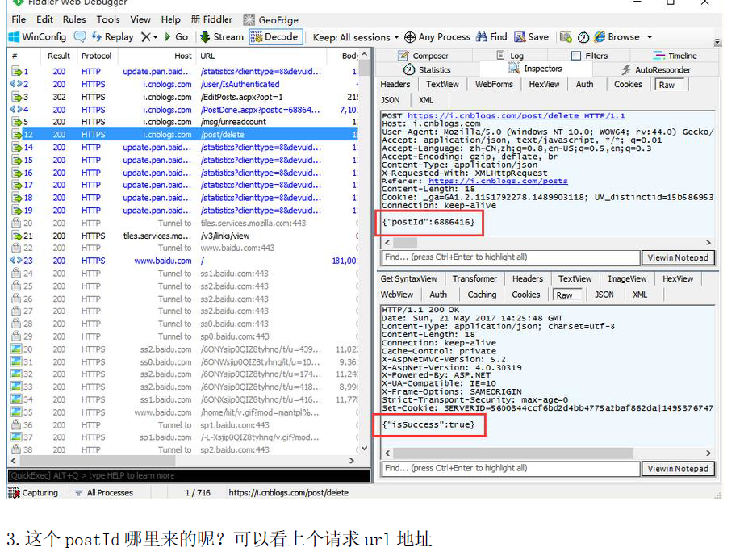Click the GeoEdge menu item
This screenshot has width=744, height=560.
coord(271,20)
